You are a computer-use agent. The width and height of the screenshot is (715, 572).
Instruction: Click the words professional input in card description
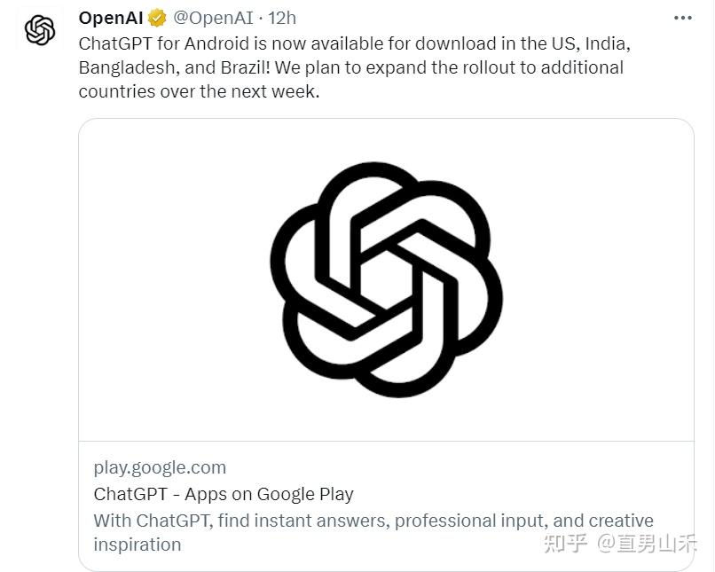(x=471, y=521)
